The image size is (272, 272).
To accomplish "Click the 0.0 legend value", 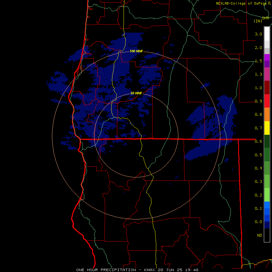I will [258, 222].
